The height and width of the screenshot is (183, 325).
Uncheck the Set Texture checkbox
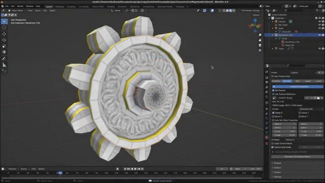tap(273, 90)
